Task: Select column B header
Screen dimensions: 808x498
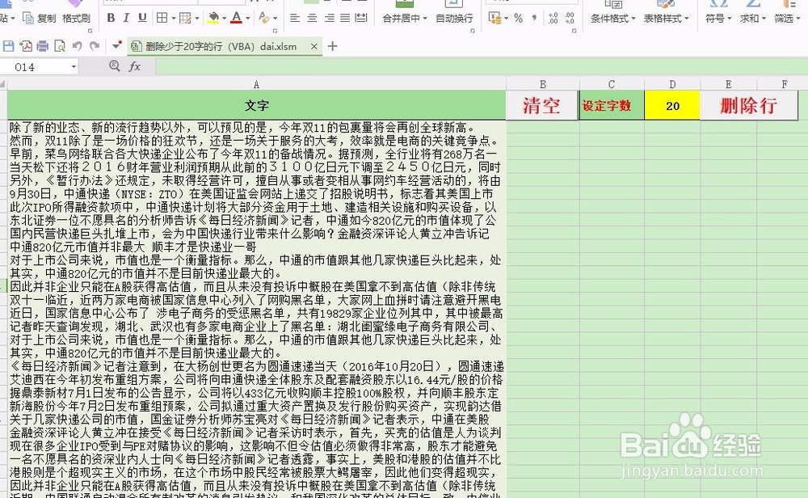Action: coord(543,85)
